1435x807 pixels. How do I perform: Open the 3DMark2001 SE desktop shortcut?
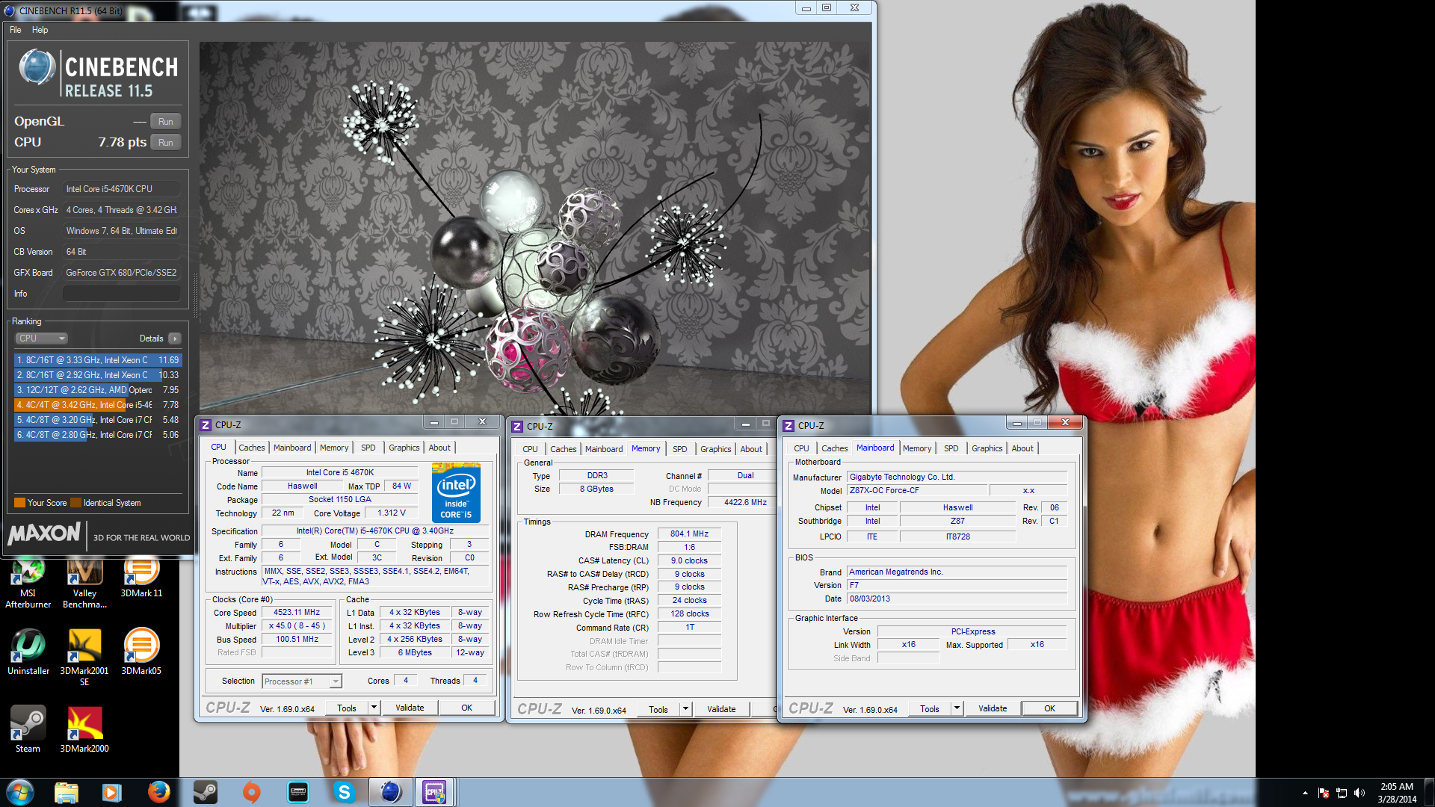pyautogui.click(x=84, y=657)
